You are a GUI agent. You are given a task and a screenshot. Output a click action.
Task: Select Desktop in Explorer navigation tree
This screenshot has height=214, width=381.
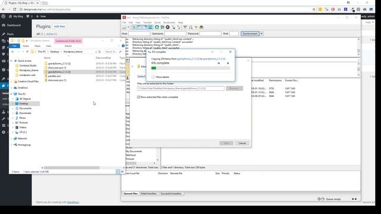(x=24, y=103)
